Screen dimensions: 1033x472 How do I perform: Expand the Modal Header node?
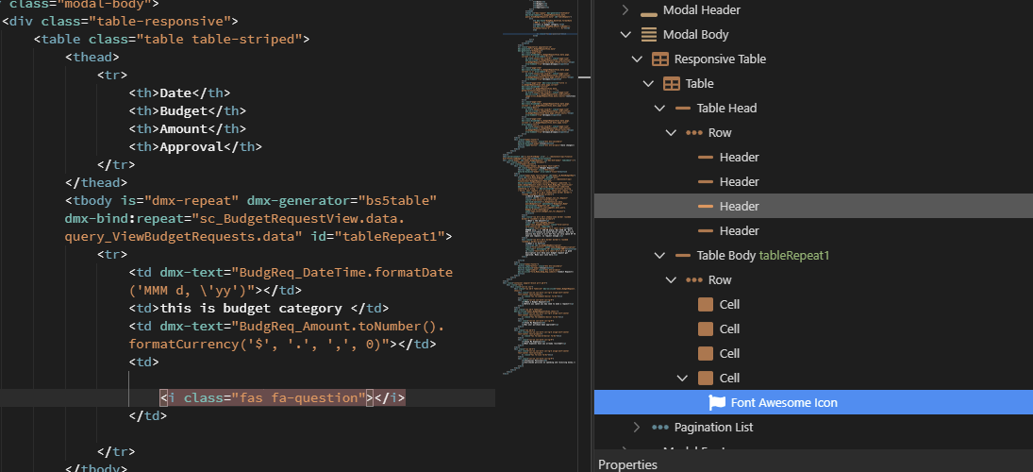click(625, 10)
